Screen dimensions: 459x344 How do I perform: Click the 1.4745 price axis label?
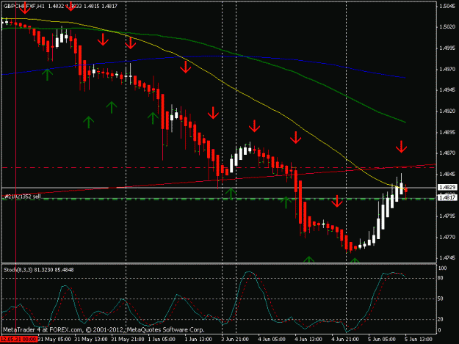pyautogui.click(x=447, y=258)
